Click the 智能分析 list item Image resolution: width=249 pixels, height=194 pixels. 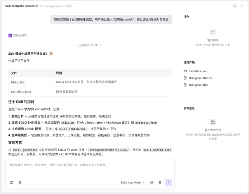tap(59, 116)
